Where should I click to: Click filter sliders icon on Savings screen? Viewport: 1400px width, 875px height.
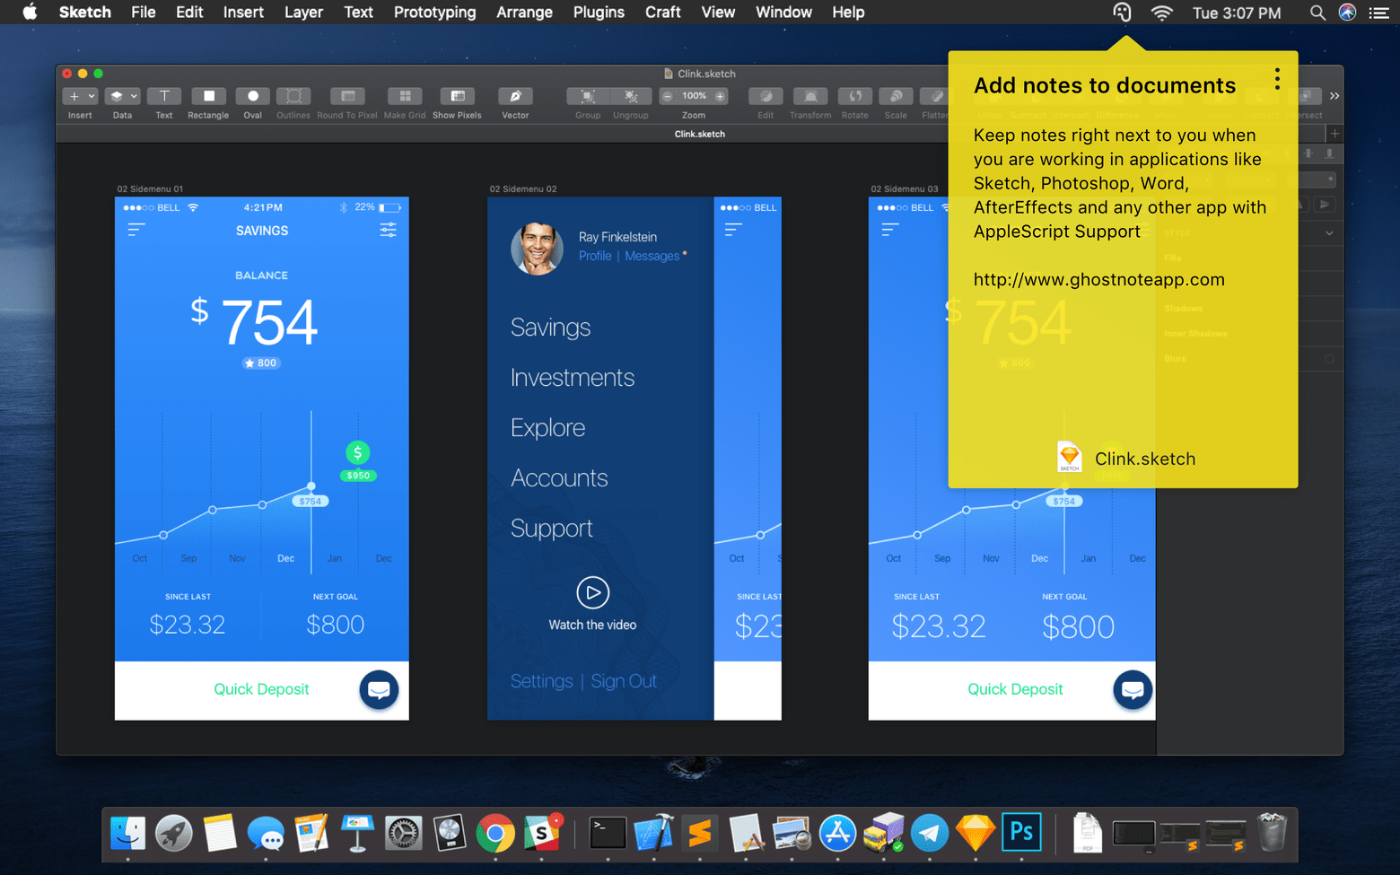point(388,230)
